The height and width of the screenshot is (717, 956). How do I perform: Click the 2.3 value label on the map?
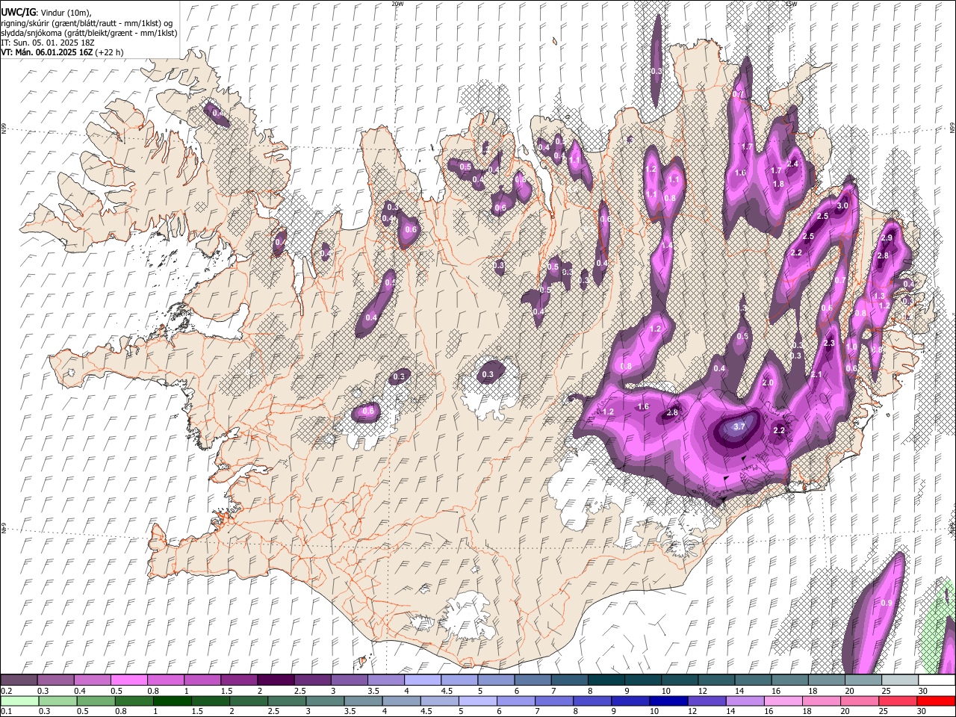(828, 344)
